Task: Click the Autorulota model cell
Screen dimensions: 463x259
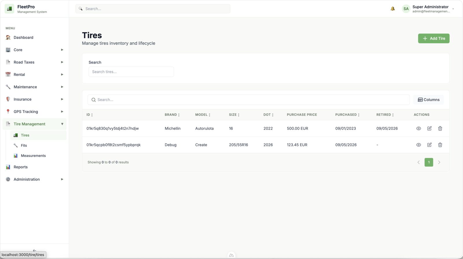Action: coord(204,128)
